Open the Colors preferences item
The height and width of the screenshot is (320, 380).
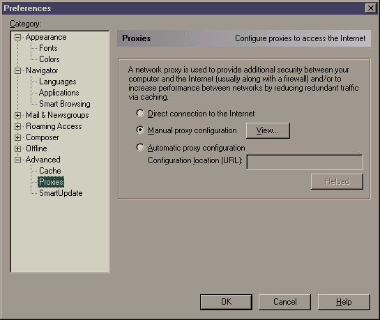coord(50,59)
